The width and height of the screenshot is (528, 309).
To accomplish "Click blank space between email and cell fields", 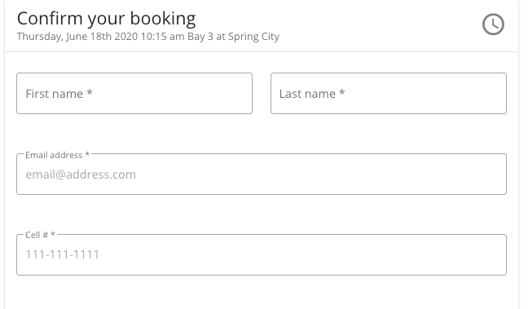I will point(262,214).
